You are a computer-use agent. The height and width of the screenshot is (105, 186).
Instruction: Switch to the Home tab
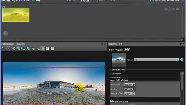click(x=71, y=1)
